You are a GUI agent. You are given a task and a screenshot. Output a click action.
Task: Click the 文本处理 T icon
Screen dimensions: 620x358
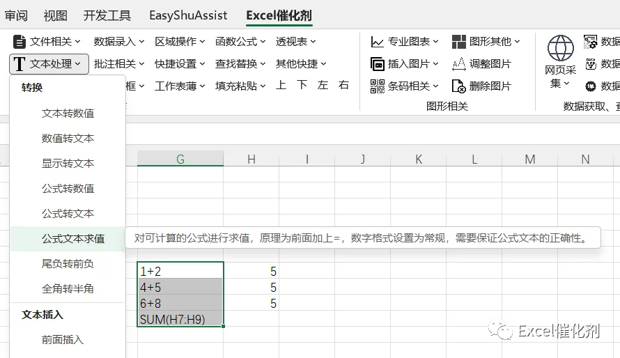click(19, 64)
